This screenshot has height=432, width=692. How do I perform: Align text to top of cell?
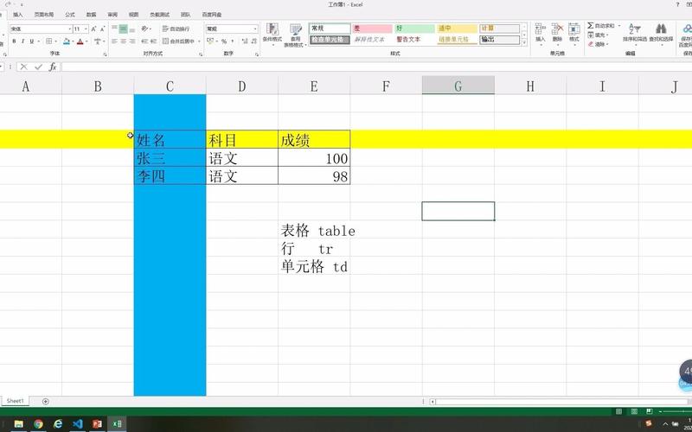pos(115,29)
